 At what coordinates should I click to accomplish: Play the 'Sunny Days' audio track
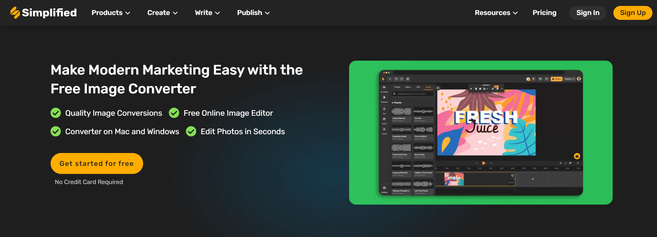coord(423,148)
